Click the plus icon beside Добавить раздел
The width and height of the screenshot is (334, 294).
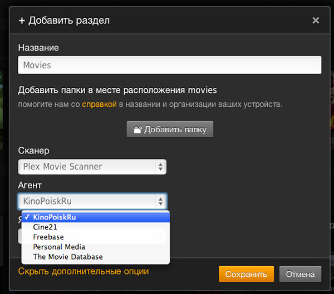[x=22, y=21]
